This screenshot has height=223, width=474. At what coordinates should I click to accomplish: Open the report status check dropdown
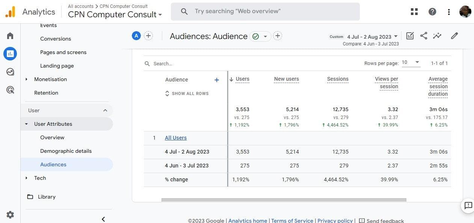pos(260,36)
